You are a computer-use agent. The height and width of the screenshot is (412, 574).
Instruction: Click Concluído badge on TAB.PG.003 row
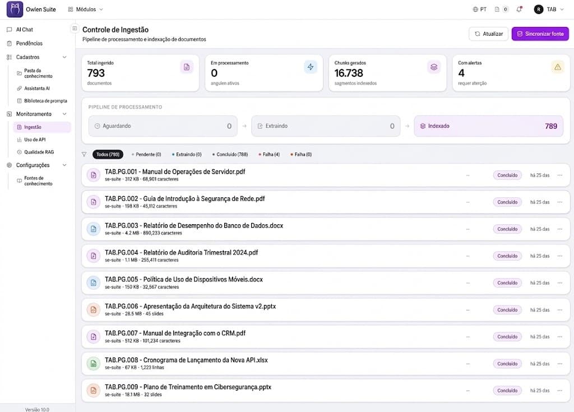tap(507, 229)
